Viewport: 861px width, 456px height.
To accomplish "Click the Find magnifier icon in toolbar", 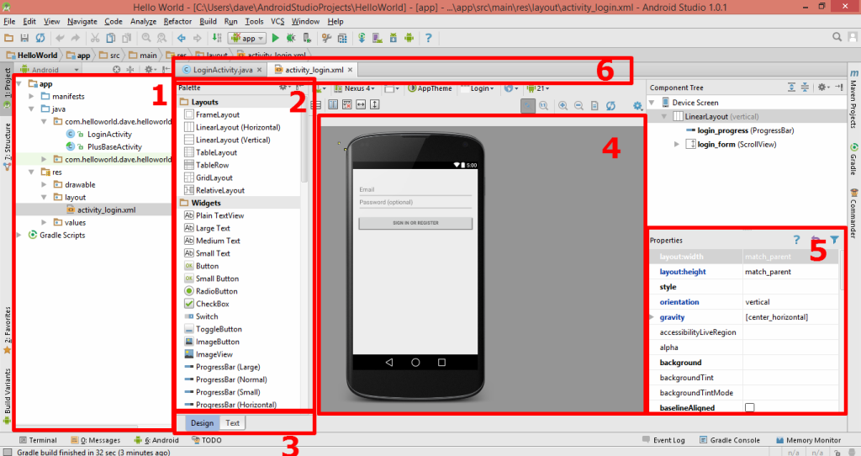I will click(x=146, y=38).
